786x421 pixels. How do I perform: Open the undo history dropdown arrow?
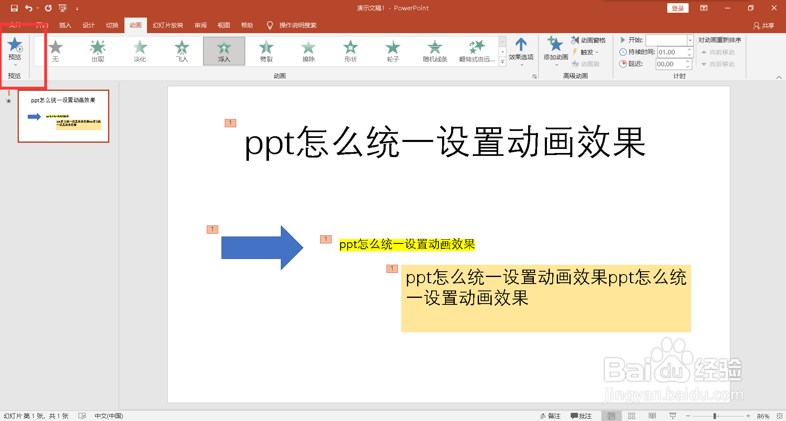click(x=38, y=8)
